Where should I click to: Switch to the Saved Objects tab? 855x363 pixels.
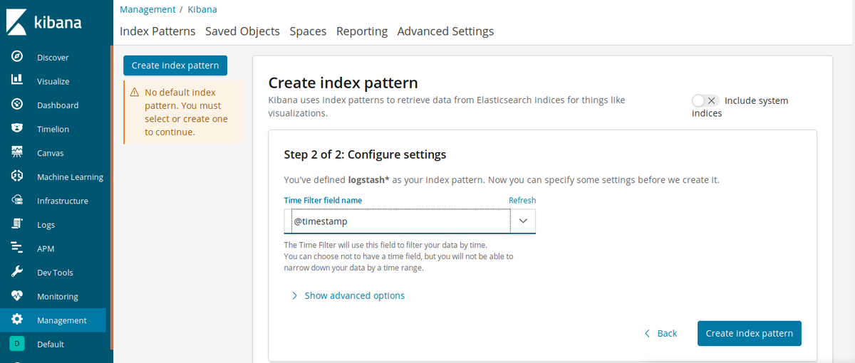pos(242,31)
